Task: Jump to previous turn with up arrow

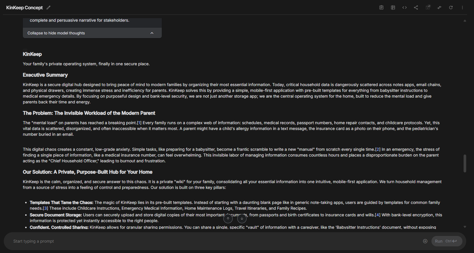Action: click(228, 219)
